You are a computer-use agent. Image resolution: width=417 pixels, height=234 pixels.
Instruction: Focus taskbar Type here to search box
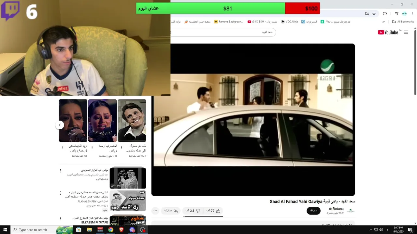pos(41,229)
